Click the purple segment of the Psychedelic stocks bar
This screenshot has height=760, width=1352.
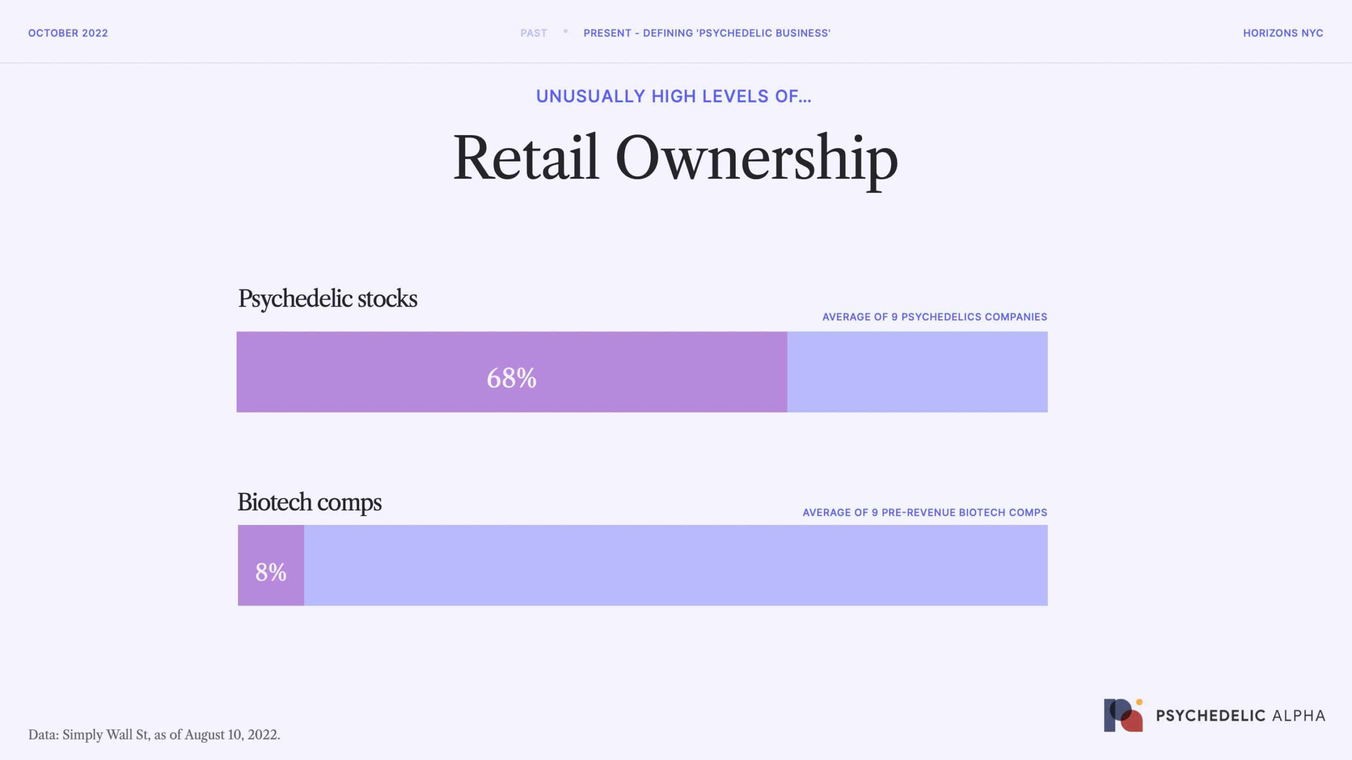370,372
